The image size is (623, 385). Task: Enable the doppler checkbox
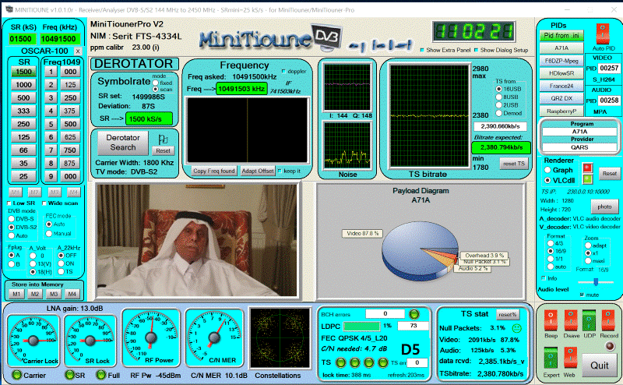pyautogui.click(x=283, y=71)
